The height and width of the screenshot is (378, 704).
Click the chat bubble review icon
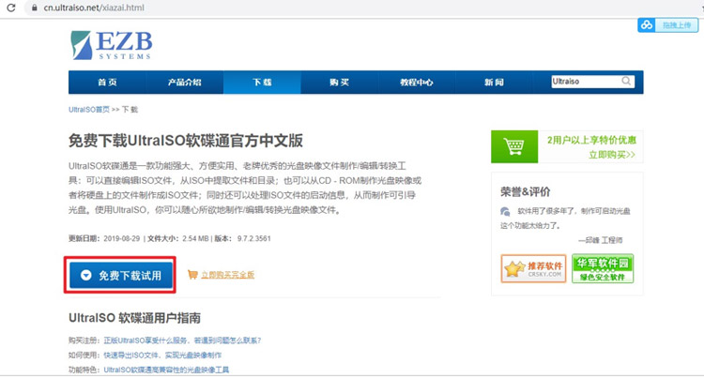coord(505,211)
